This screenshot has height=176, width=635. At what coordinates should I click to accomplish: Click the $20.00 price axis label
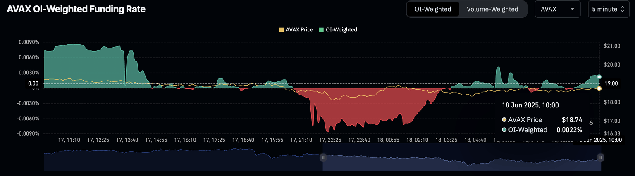(x=612, y=64)
